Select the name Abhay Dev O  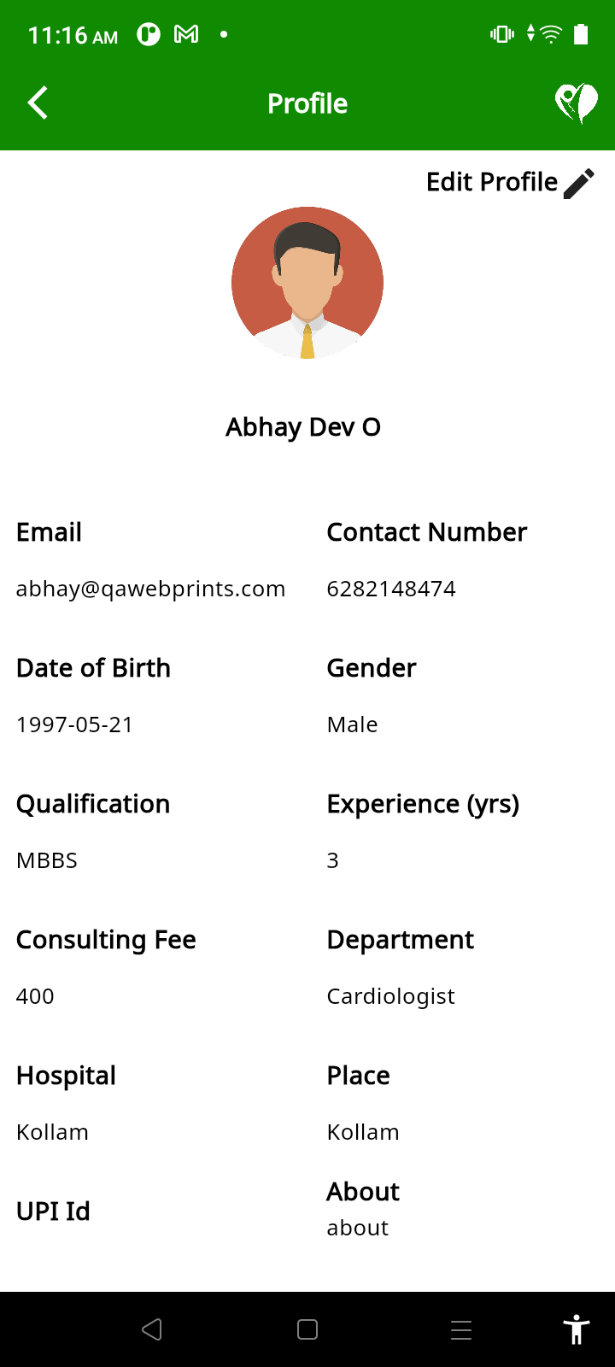(303, 427)
